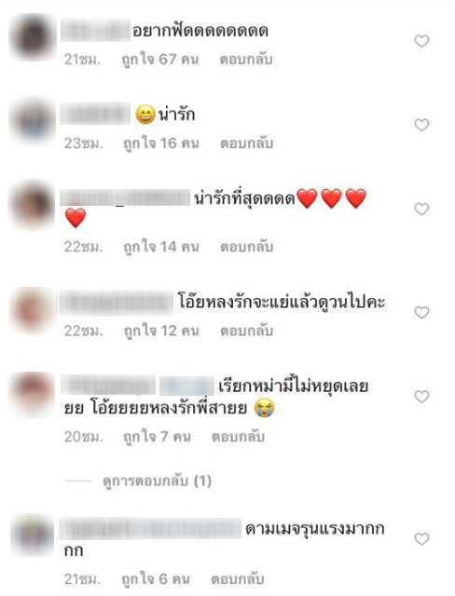Reply to the comment with 12 likes
Image resolution: width=455 pixels, height=596 pixels.
tap(246, 332)
